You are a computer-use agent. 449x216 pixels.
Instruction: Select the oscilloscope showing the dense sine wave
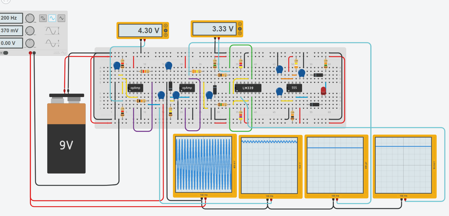coord(205,166)
